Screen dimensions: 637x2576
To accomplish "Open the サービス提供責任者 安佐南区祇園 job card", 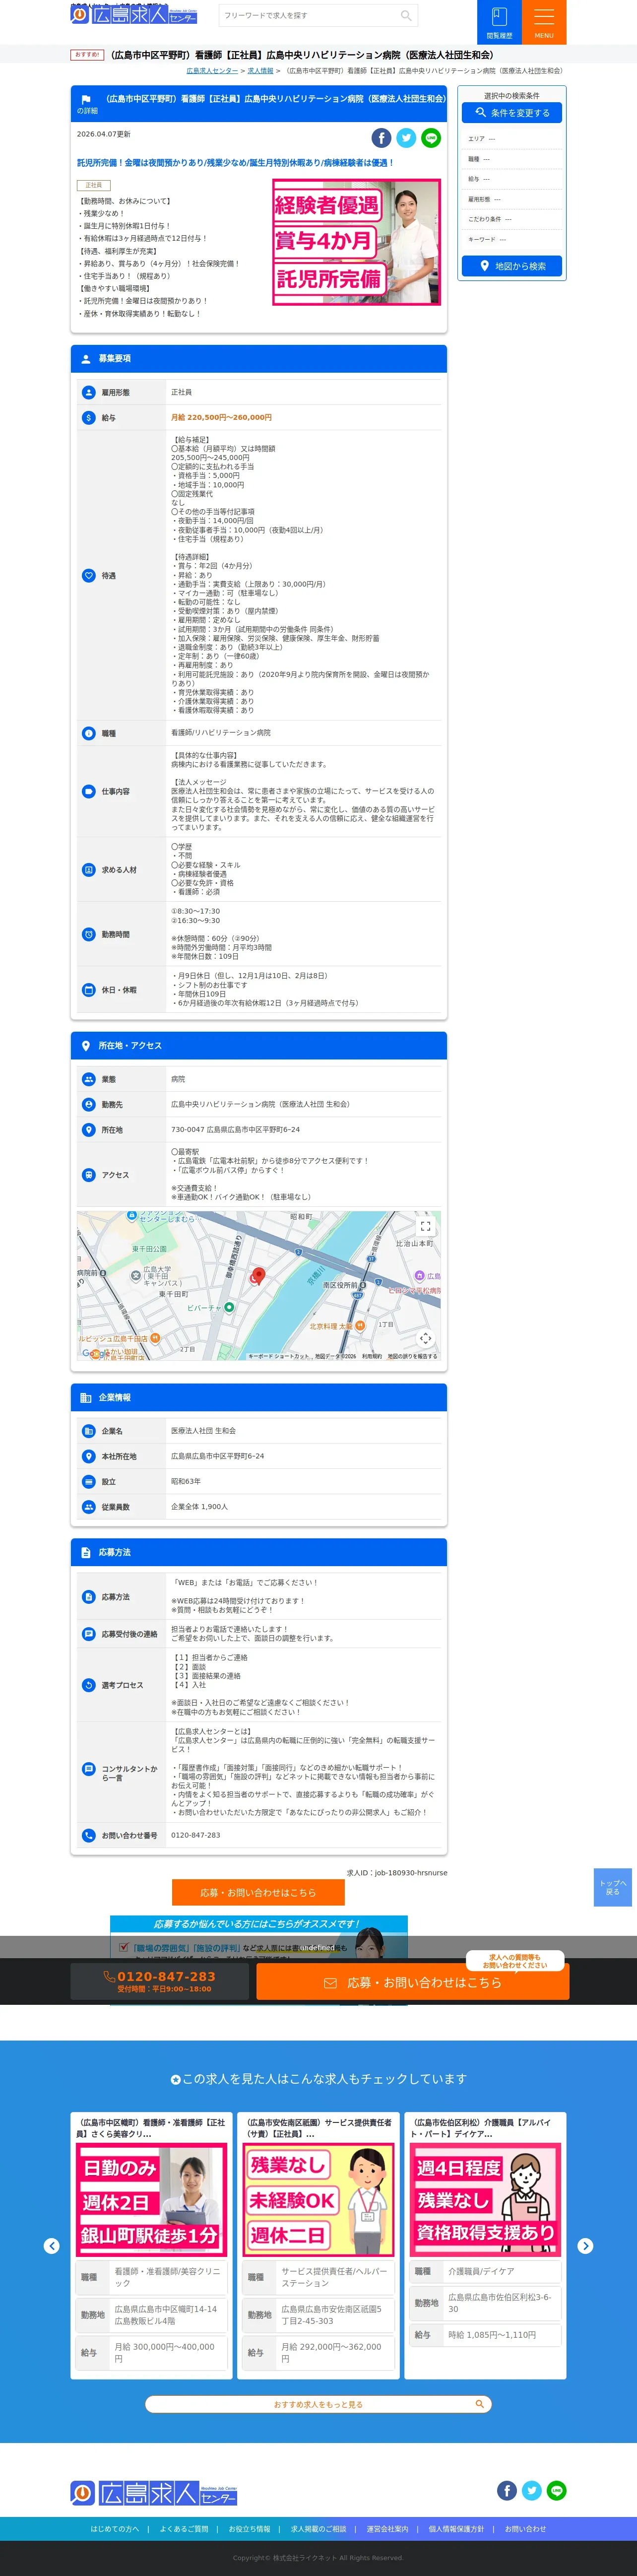I will point(318,2246).
